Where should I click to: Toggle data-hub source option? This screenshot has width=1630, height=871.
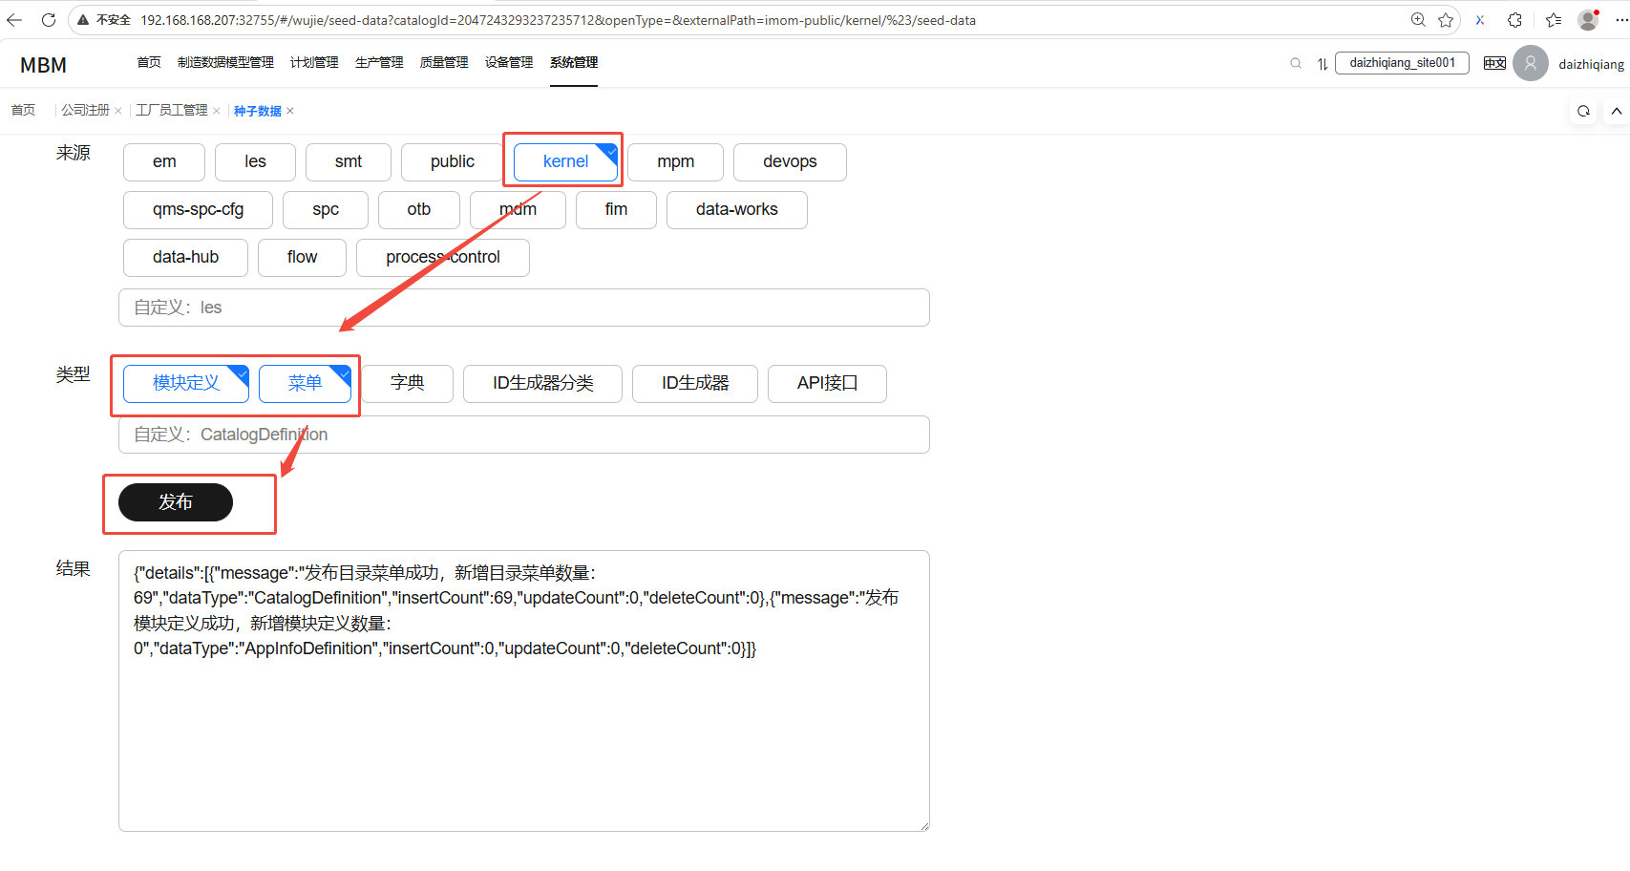tap(185, 257)
